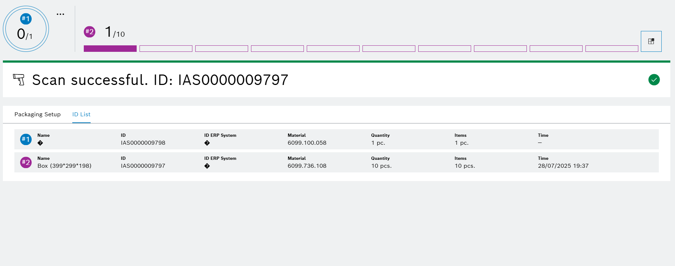
Task: Click the layout grid icon button
Action: point(651,41)
